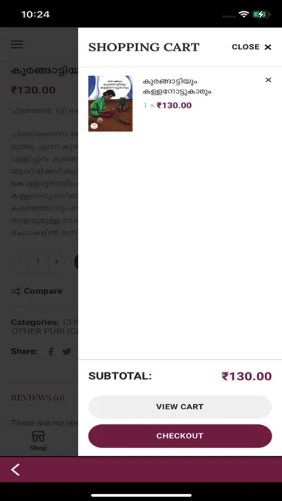Open the Reviews (0) tab

38,398
